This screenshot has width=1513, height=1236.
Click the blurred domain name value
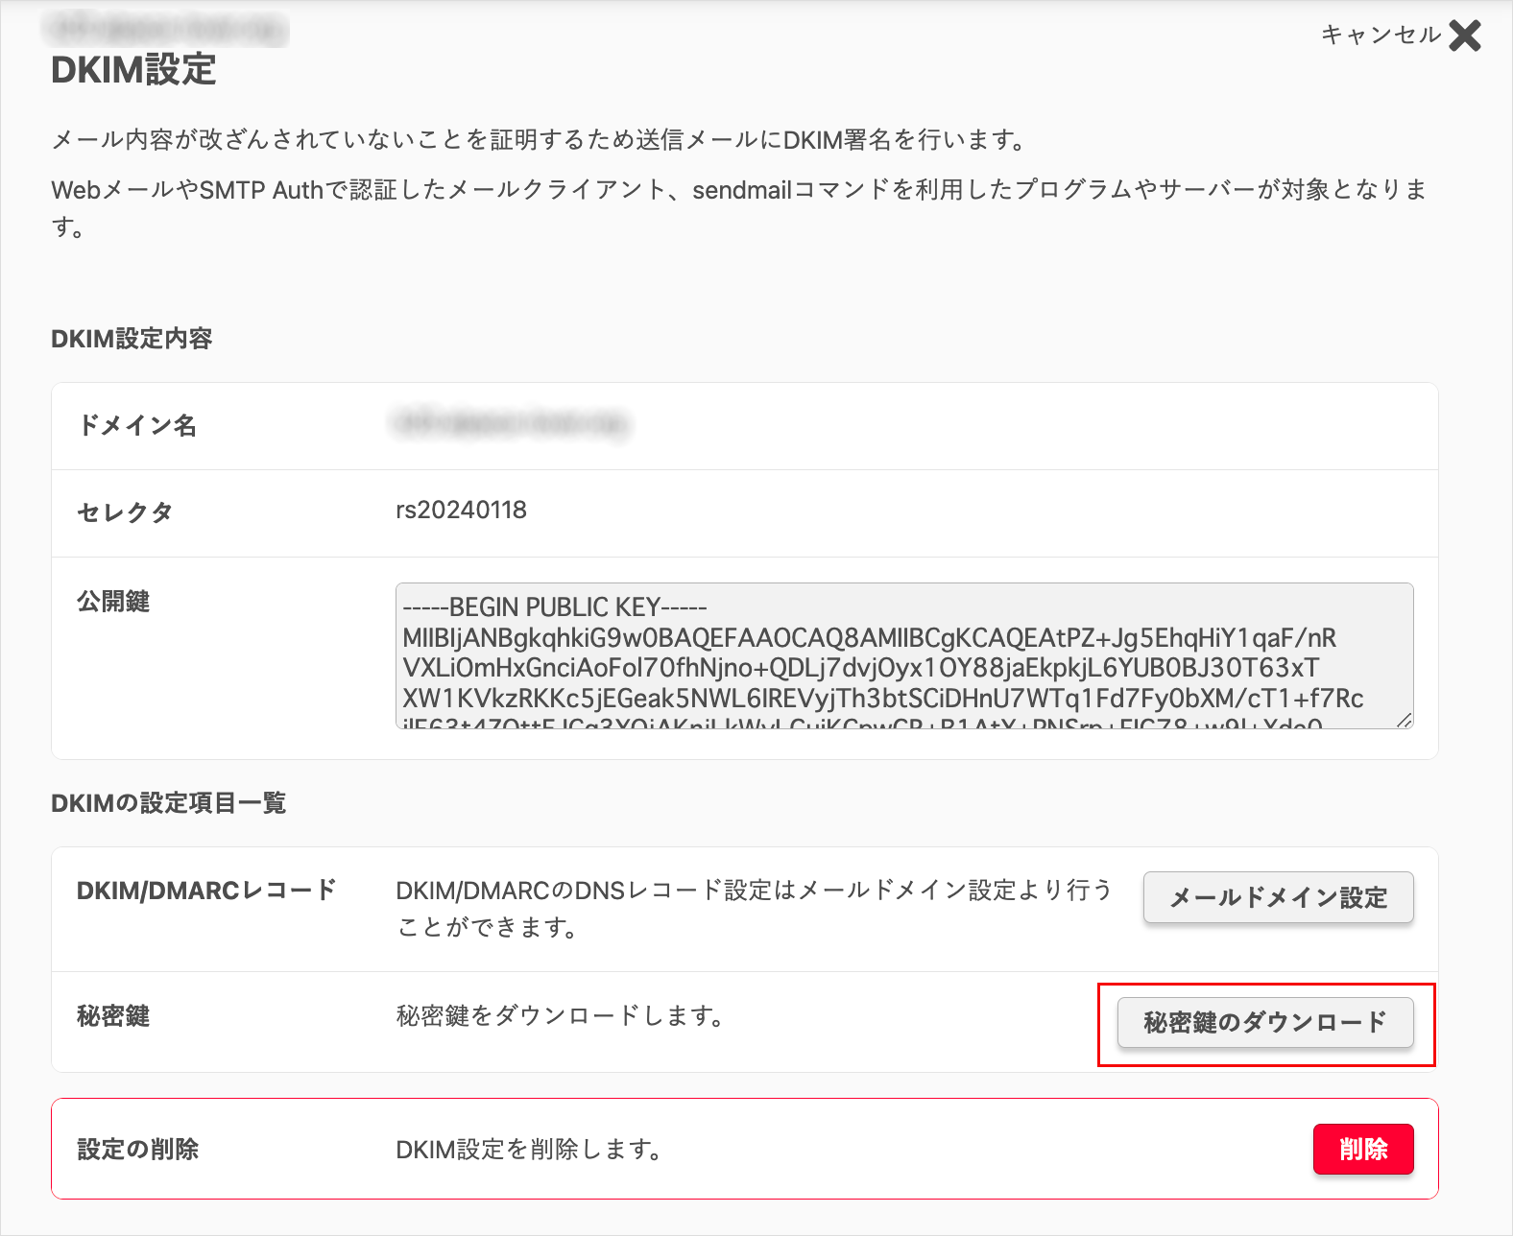click(510, 423)
